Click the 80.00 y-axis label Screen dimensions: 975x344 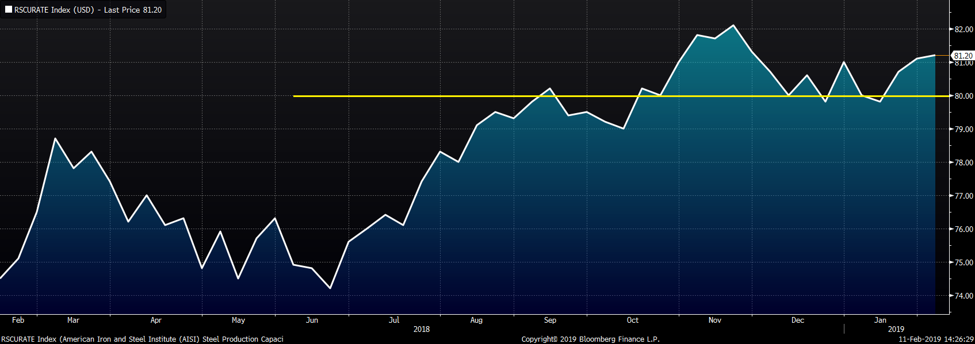pos(963,96)
